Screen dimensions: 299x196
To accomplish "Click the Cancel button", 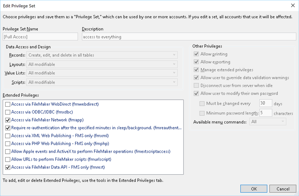I will click(x=283, y=189).
